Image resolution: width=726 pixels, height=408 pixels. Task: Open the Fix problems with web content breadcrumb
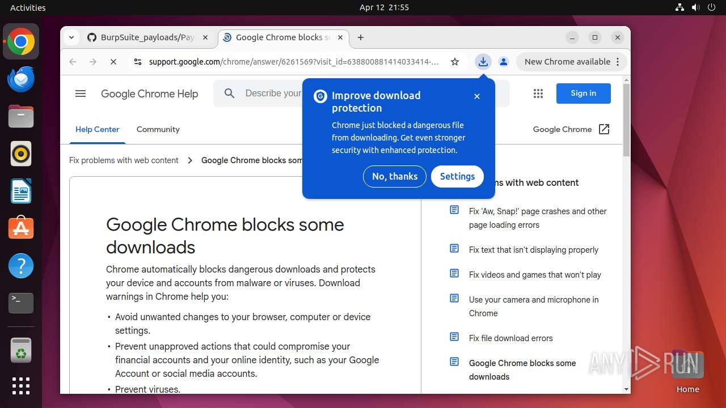click(x=124, y=160)
